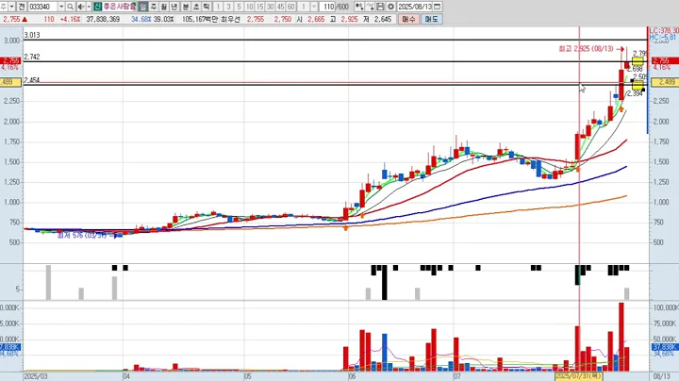
Task: Click the 전 button next to code field
Action: (22, 7)
